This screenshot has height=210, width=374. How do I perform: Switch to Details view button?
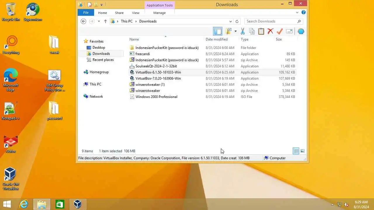tap(296, 151)
